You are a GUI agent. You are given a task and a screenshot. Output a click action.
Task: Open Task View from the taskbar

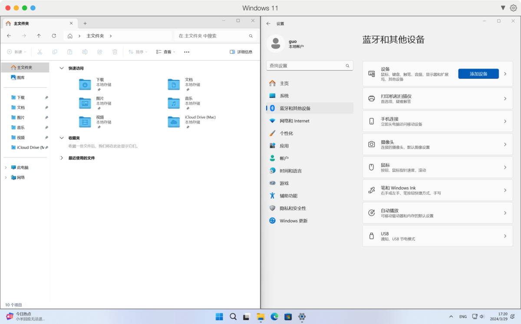247,317
